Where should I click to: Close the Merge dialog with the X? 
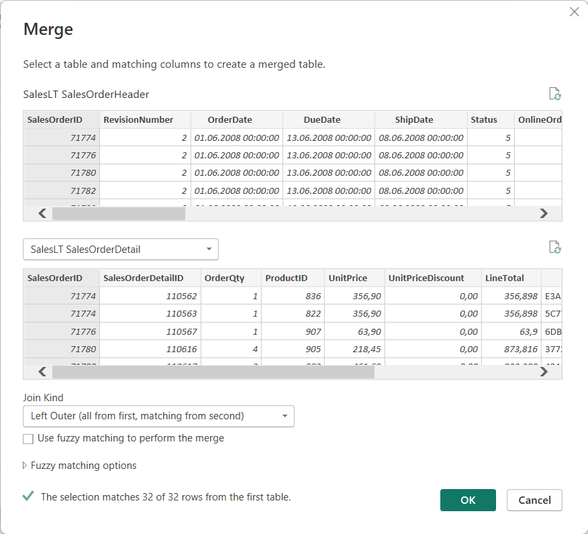[574, 12]
